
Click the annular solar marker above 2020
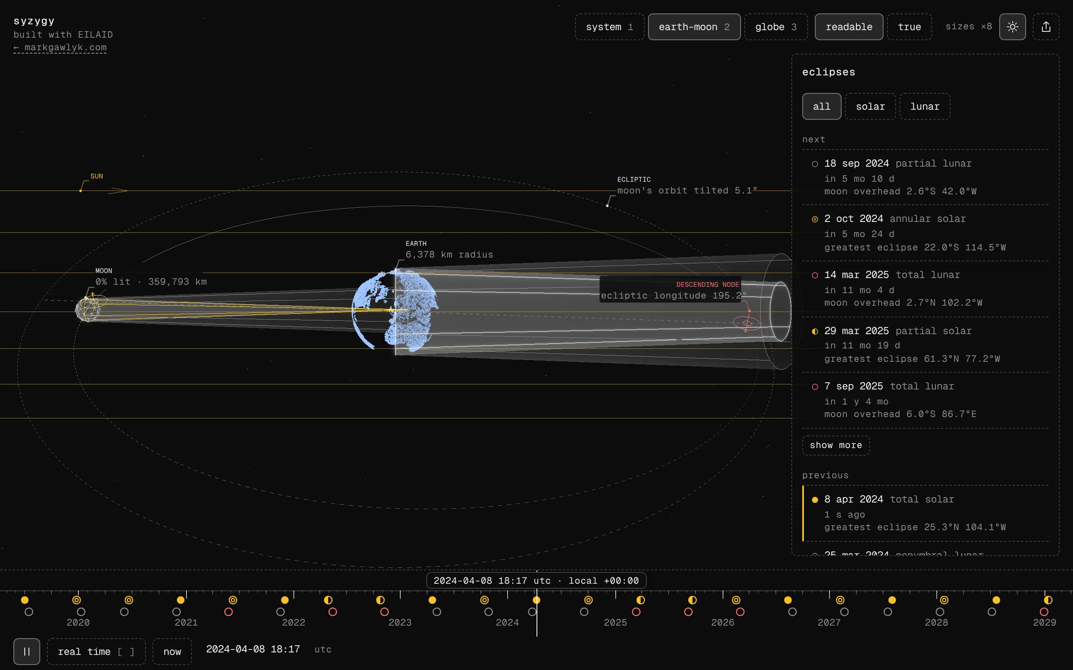pyautogui.click(x=77, y=600)
